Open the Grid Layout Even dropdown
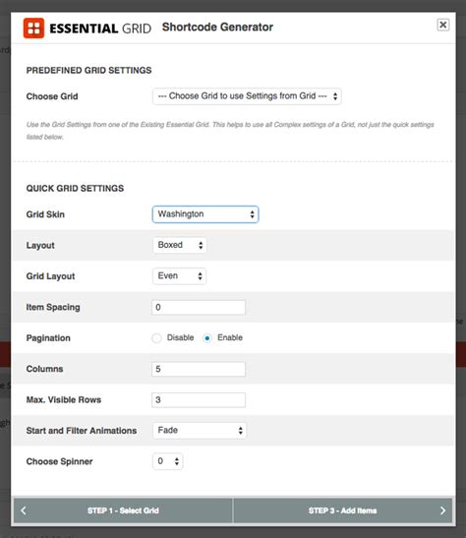 pos(179,275)
